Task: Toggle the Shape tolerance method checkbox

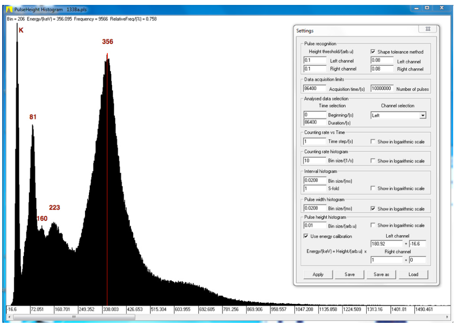Action: 373,52
